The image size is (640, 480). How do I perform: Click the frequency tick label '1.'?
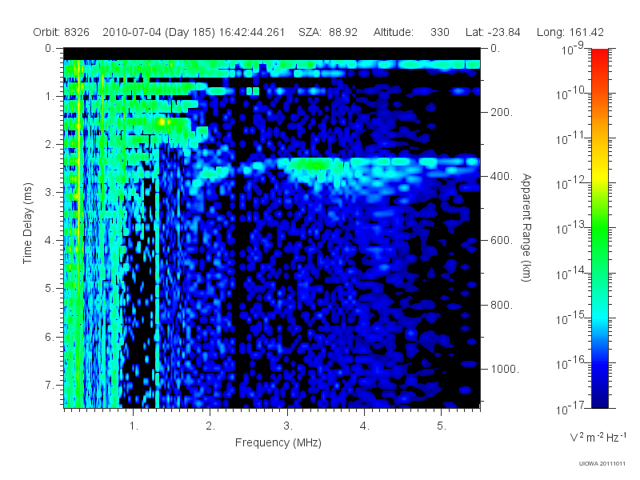tap(134, 426)
